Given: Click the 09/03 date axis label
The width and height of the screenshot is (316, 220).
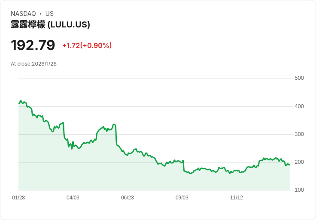Looking at the screenshot, I should coord(182,197).
